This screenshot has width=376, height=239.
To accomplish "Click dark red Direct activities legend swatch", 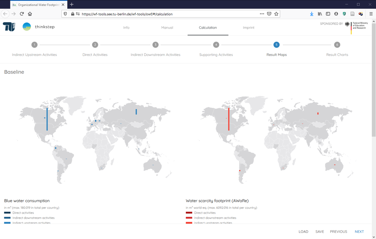I will point(189,213).
